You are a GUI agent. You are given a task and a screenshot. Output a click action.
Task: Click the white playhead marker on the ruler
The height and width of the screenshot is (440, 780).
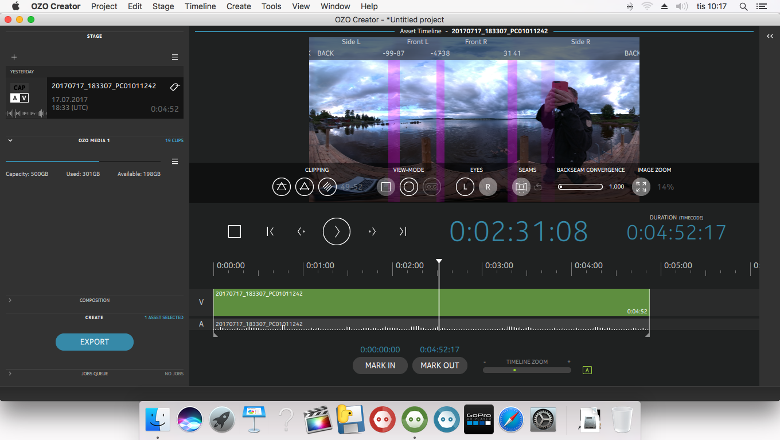click(439, 262)
